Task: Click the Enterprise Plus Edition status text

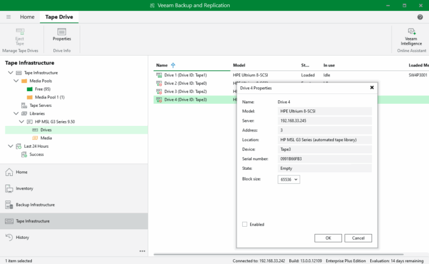Action: [346, 261]
